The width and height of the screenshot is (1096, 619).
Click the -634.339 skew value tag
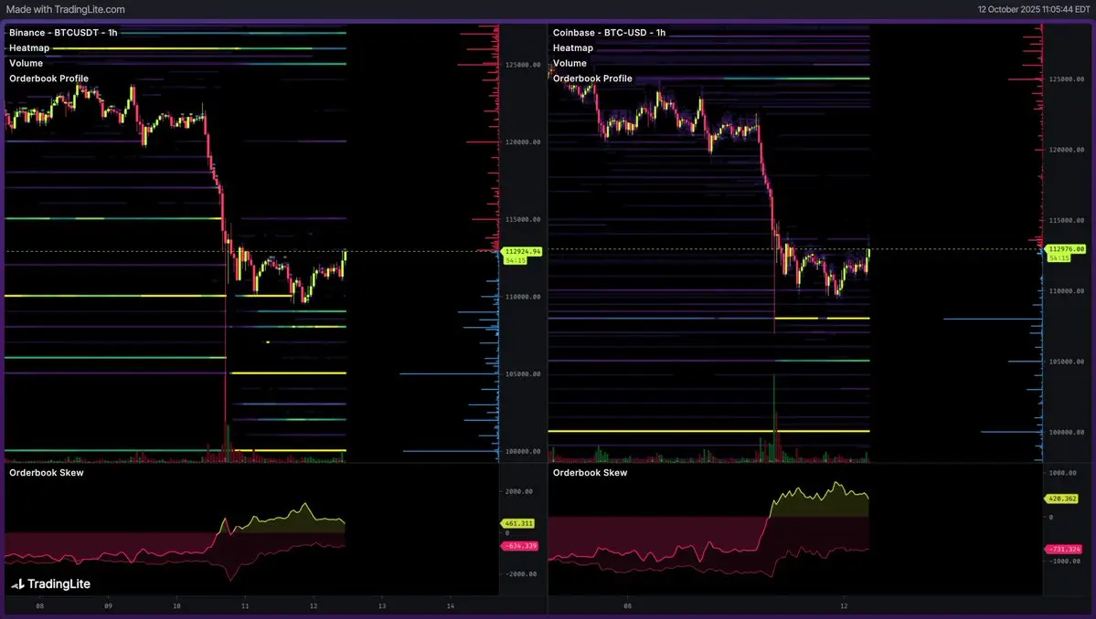520,547
